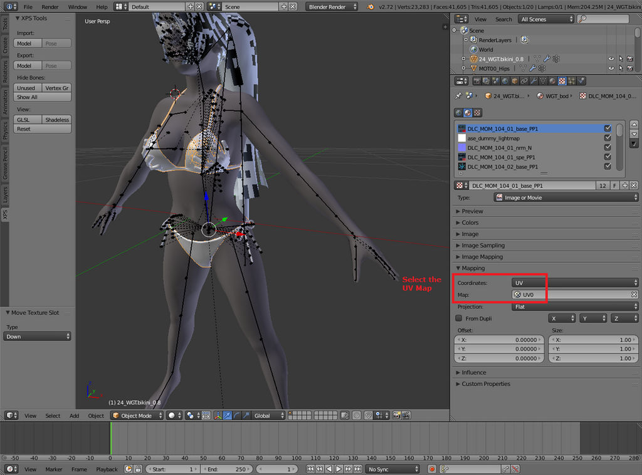Open the Physics properties tab icon

coord(581,81)
